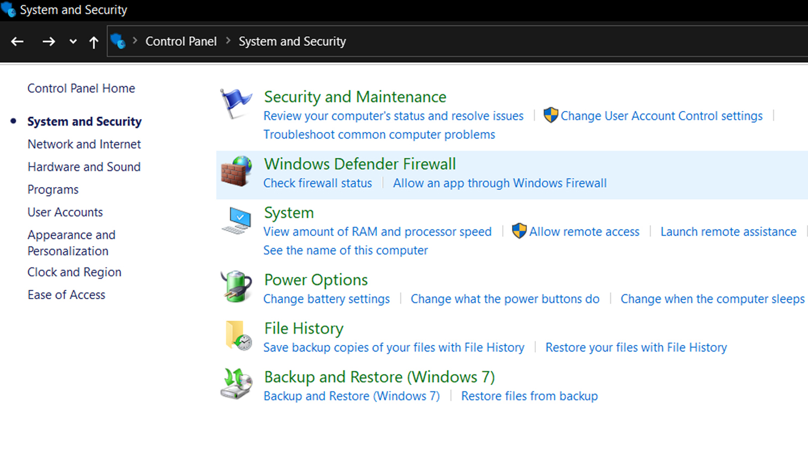Review your computer's status and resolve issues
This screenshot has width=808, height=454.
coord(393,116)
